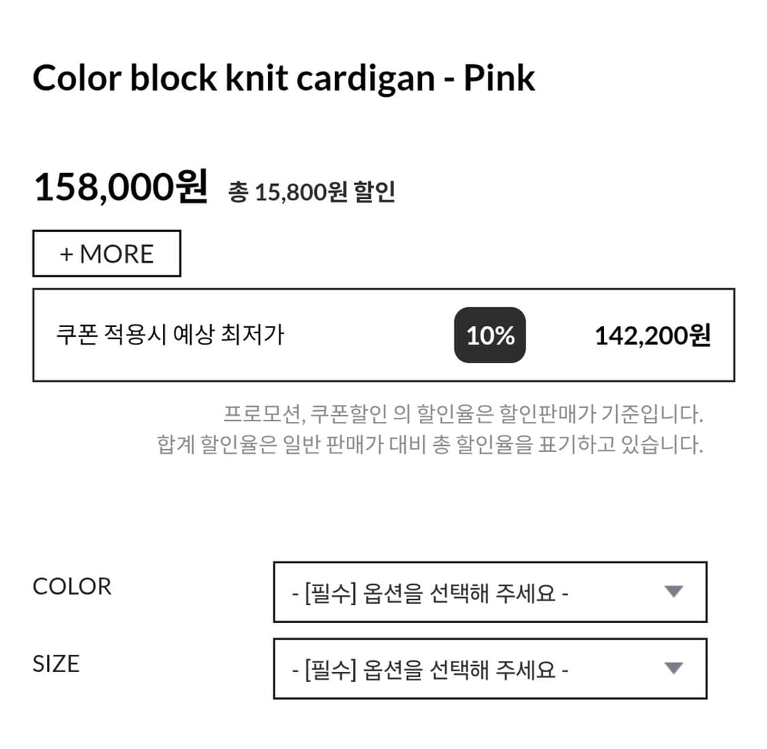
Task: Click the SIZE dropdown arrow icon
Action: pos(674,669)
